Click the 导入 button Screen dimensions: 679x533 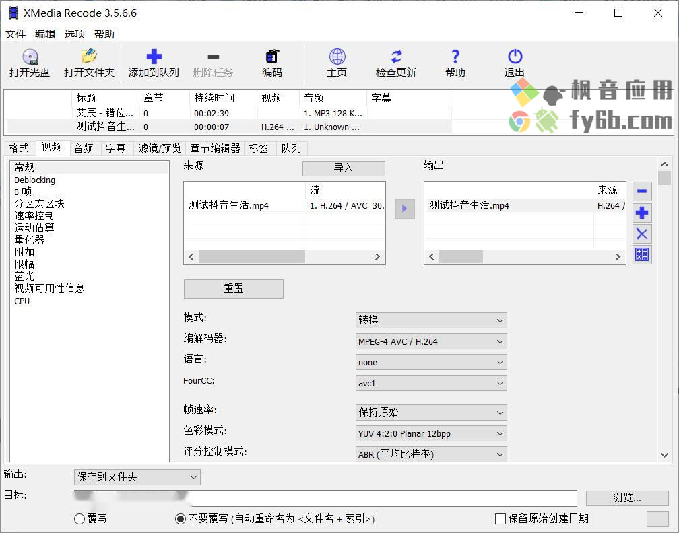click(x=344, y=168)
